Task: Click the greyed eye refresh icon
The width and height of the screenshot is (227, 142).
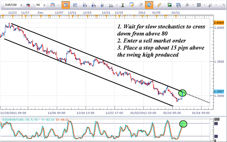Action: tap(140, 5)
